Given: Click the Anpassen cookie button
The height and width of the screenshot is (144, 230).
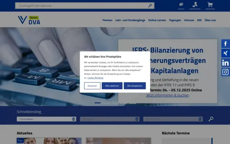Looking at the screenshot, I should click(x=92, y=86).
